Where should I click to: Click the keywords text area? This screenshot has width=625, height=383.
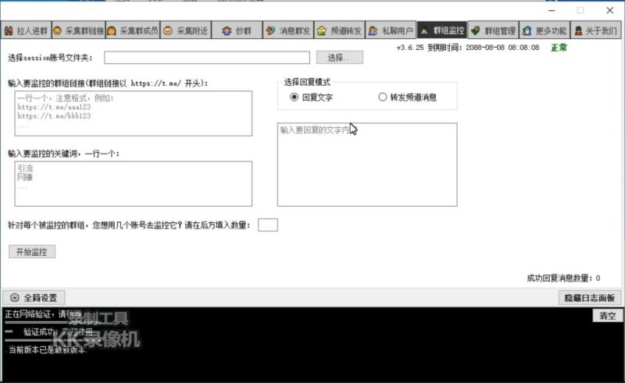(134, 183)
